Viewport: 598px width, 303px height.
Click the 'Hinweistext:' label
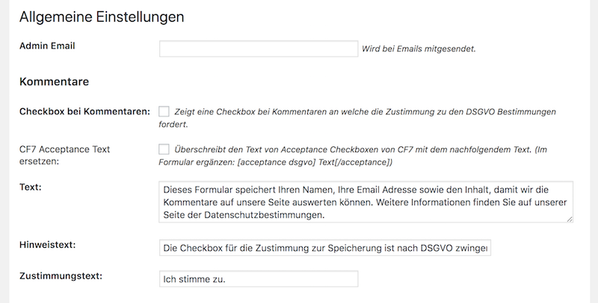click(x=50, y=245)
